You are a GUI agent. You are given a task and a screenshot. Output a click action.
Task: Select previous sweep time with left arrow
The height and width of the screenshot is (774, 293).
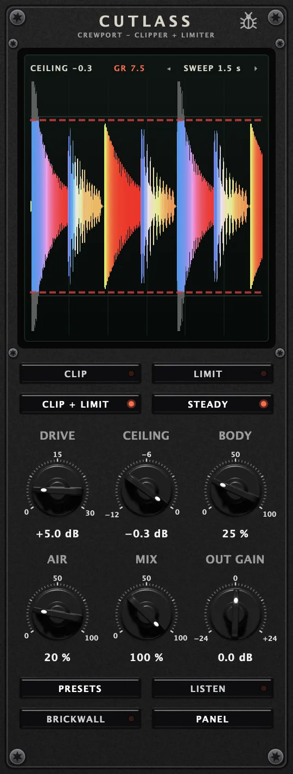tap(169, 69)
